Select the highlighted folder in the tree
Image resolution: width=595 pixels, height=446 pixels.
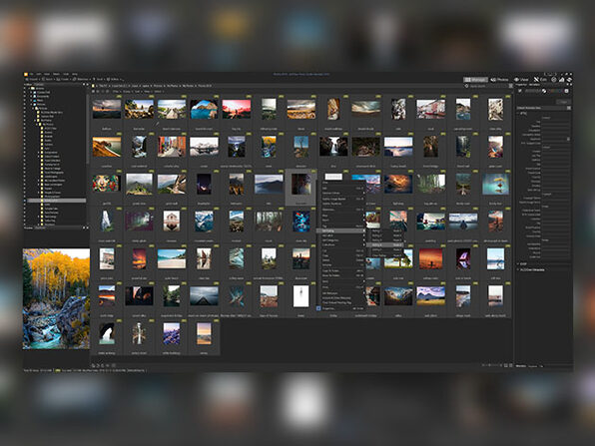coord(57,201)
